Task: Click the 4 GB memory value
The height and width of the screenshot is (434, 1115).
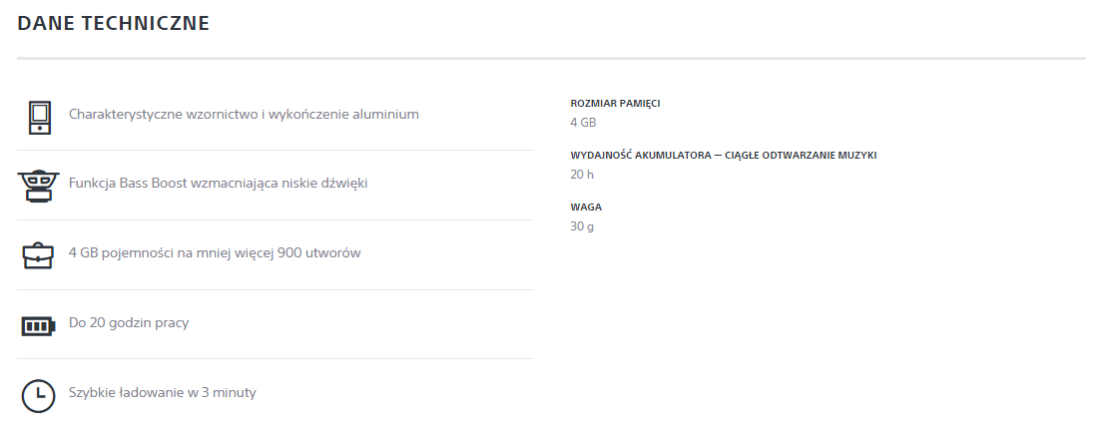Action: (x=583, y=122)
